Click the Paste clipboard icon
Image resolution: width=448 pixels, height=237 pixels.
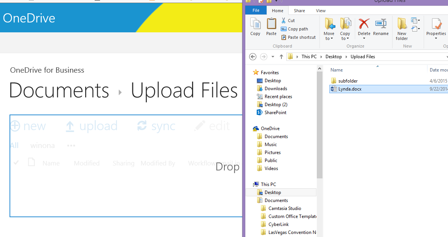pyautogui.click(x=271, y=27)
